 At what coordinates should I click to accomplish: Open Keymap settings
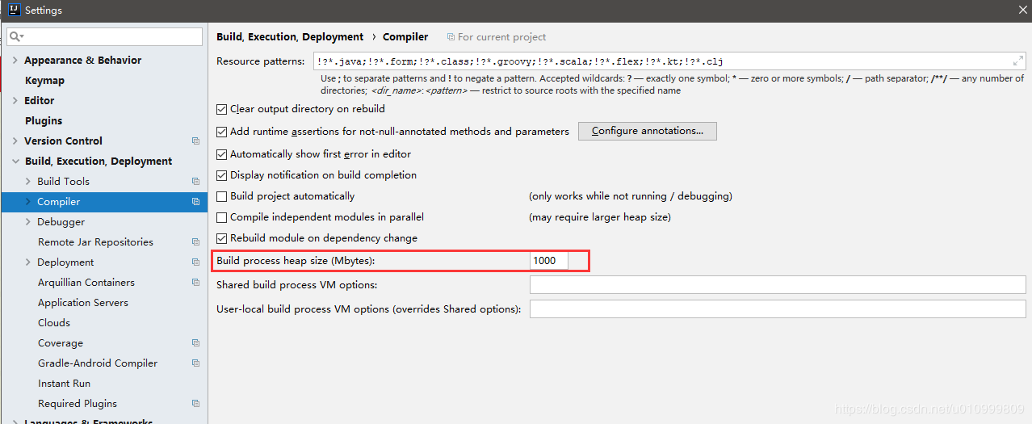[x=44, y=81]
